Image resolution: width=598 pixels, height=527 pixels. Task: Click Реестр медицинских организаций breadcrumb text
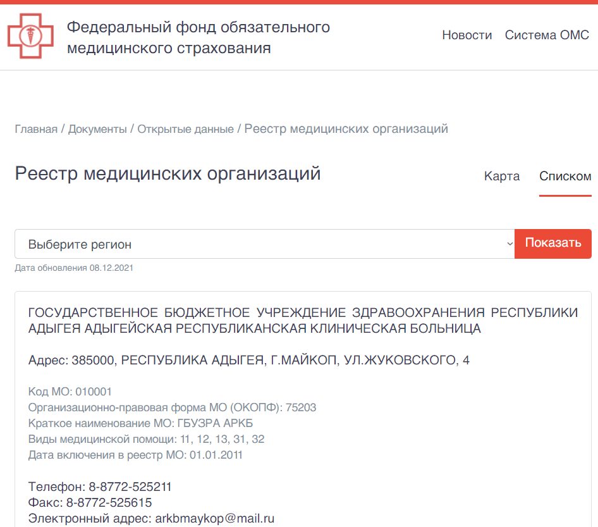346,129
